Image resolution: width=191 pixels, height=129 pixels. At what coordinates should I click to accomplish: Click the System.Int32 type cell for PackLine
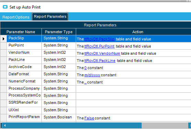59,60
